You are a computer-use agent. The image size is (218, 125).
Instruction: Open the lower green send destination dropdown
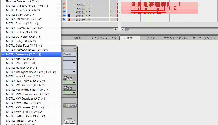point(70,93)
